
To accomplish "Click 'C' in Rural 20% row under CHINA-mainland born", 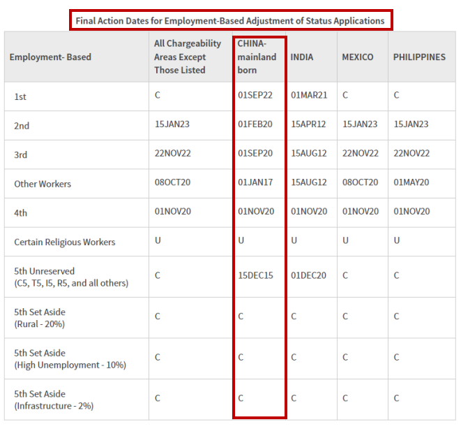I will click(x=241, y=317).
